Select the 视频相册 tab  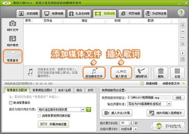(x=104, y=14)
